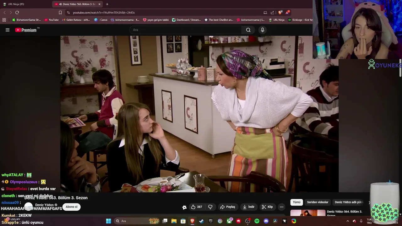
Task: Open the YouTube guide hamburger menu
Action: pyautogui.click(x=8, y=30)
